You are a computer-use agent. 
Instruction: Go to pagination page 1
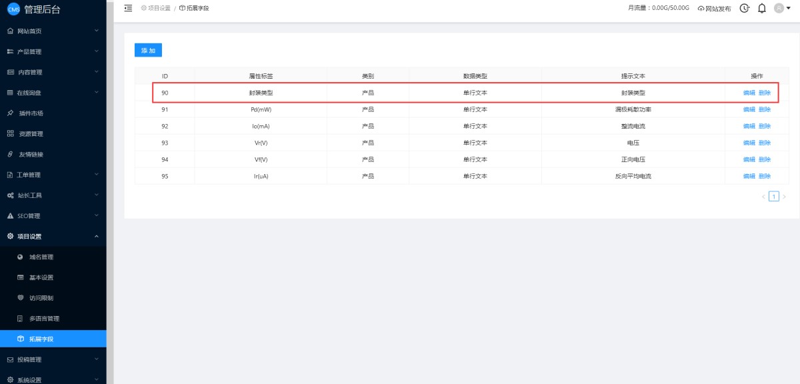(774, 196)
